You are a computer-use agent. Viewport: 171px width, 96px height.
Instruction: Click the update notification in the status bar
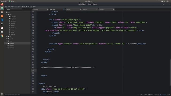pos(163,95)
